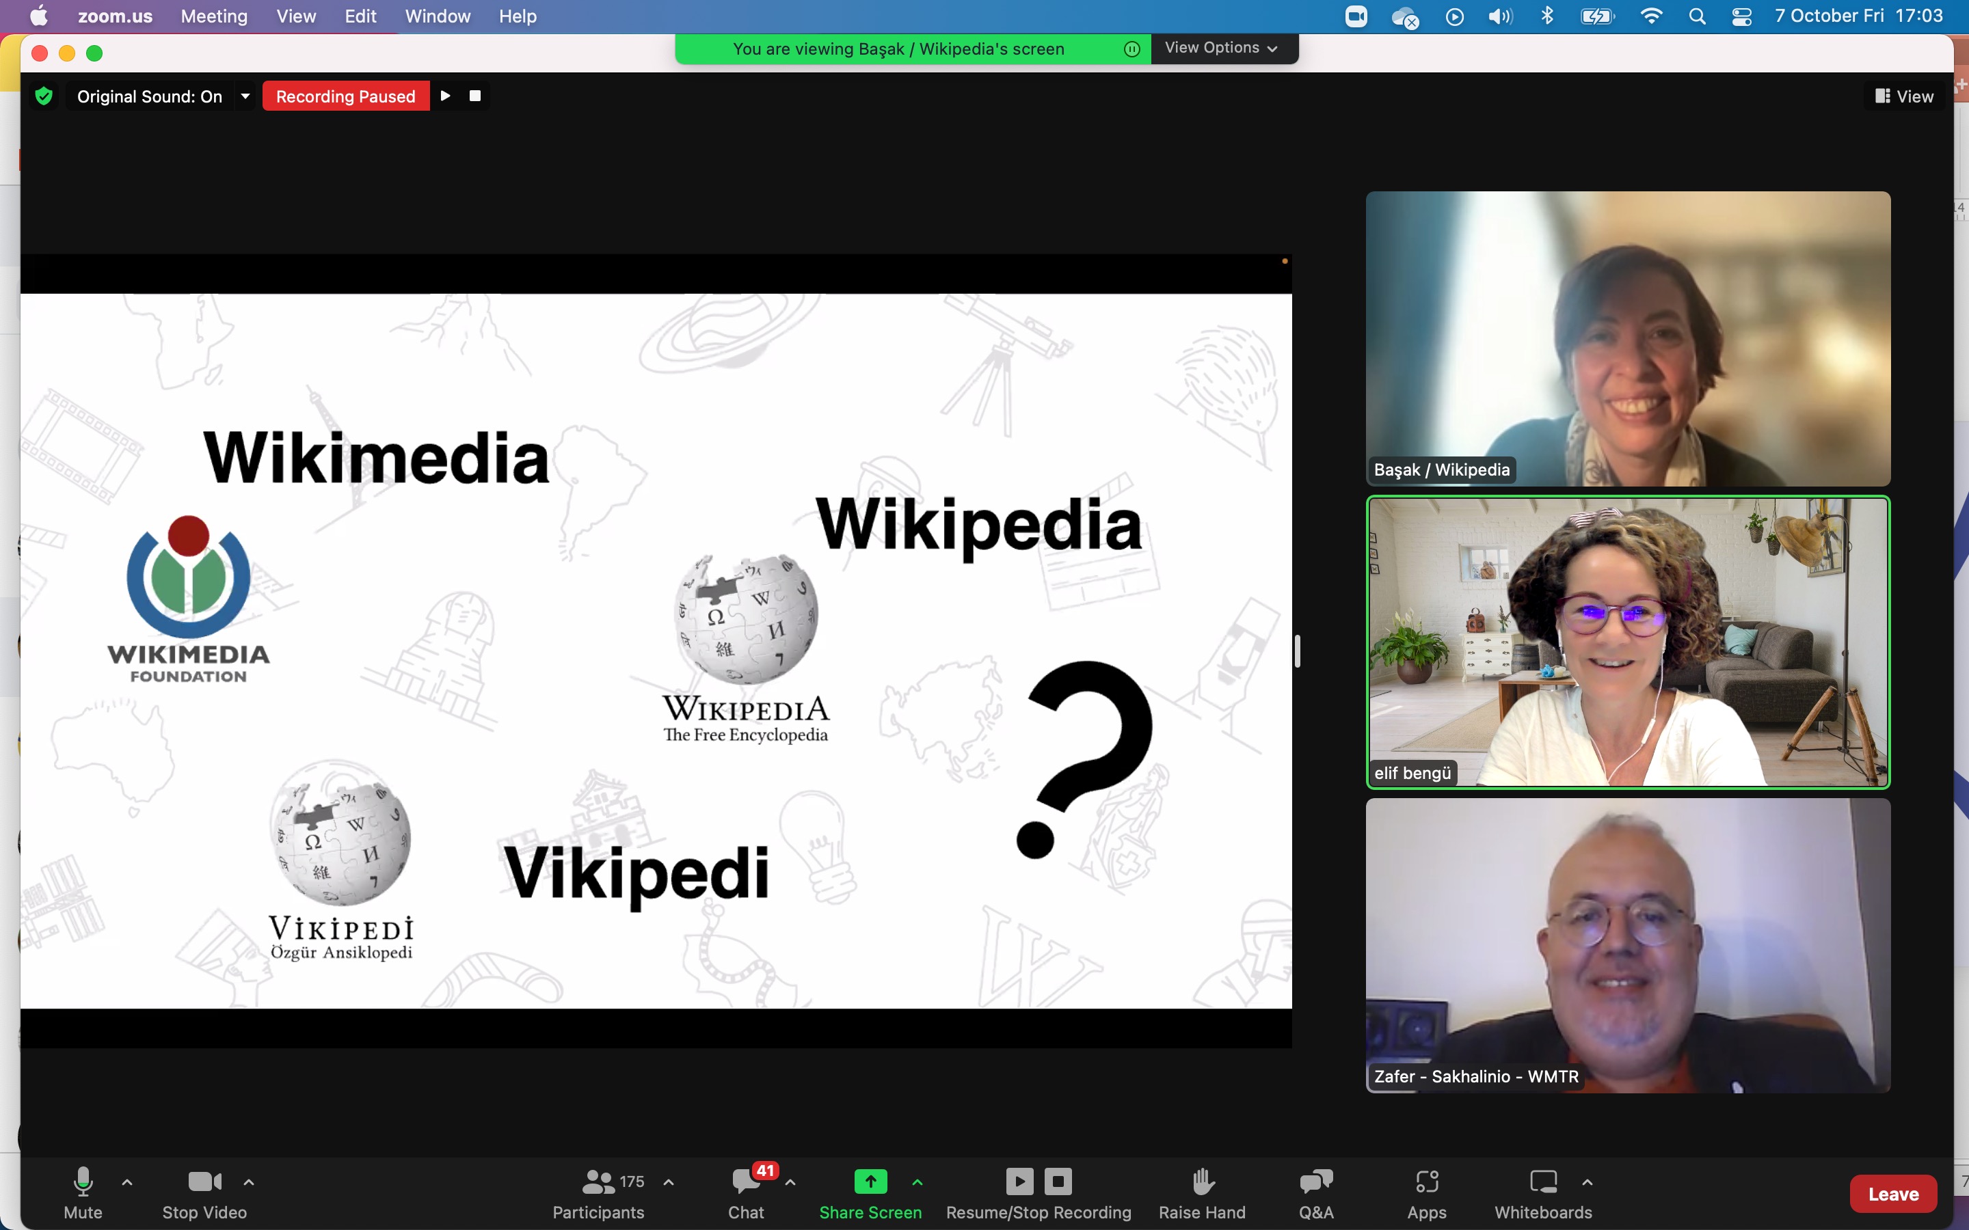Select Başak / Wikipedia video tile
This screenshot has width=1969, height=1230.
(1628, 338)
